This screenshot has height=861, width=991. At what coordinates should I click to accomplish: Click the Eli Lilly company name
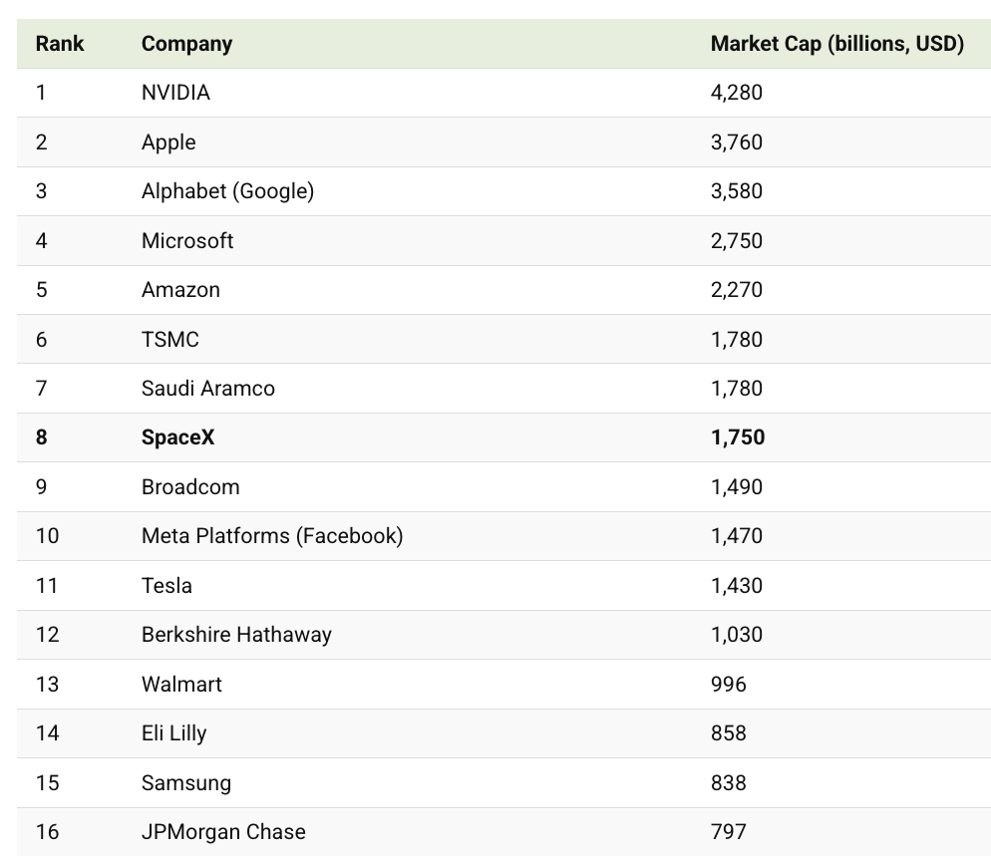coord(173,733)
